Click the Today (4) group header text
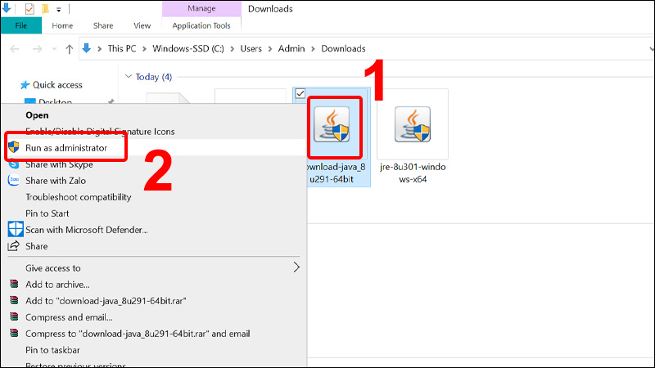Image resolution: width=655 pixels, height=368 pixels. pos(153,77)
